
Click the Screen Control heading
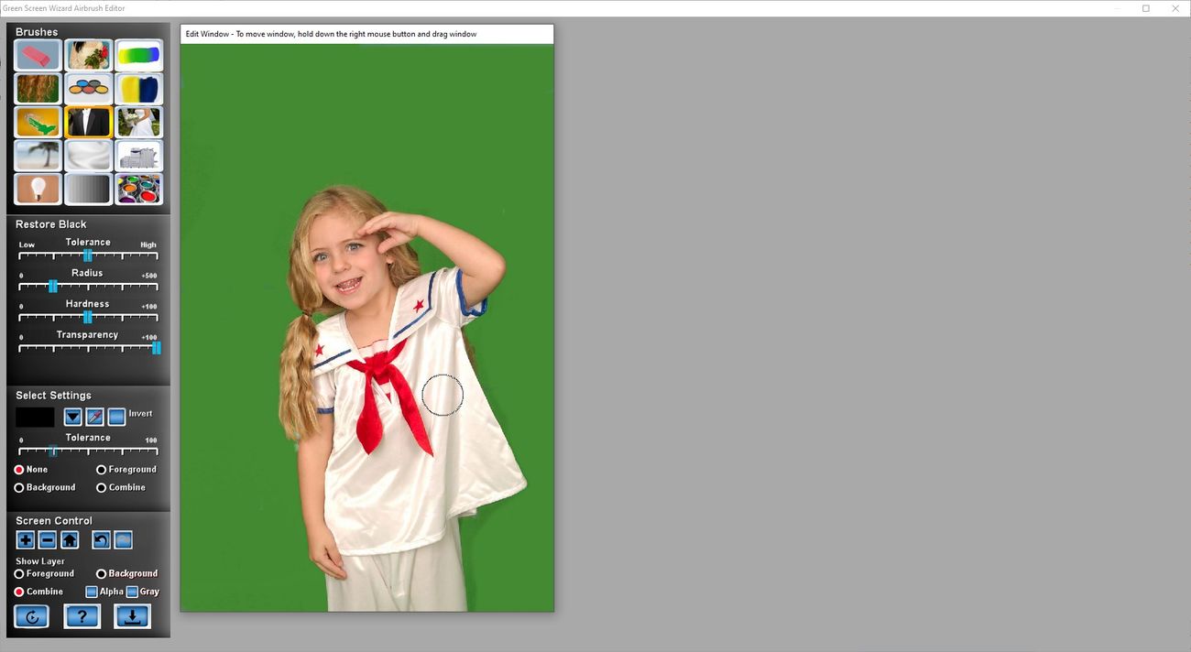54,521
